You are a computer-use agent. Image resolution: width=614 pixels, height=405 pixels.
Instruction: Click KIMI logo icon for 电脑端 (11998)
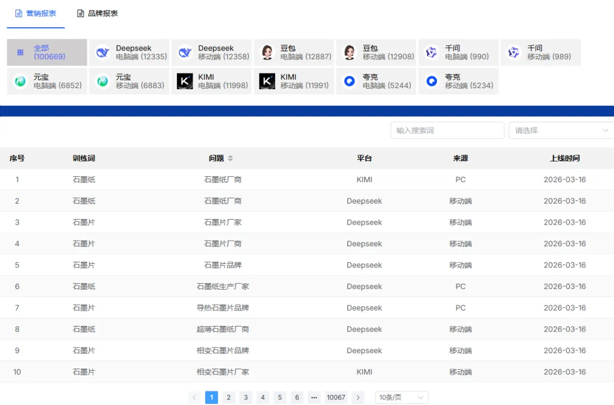click(185, 81)
